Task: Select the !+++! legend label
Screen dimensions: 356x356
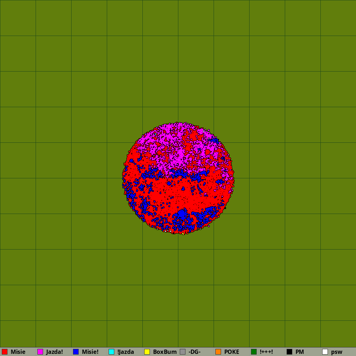Action: click(266, 352)
